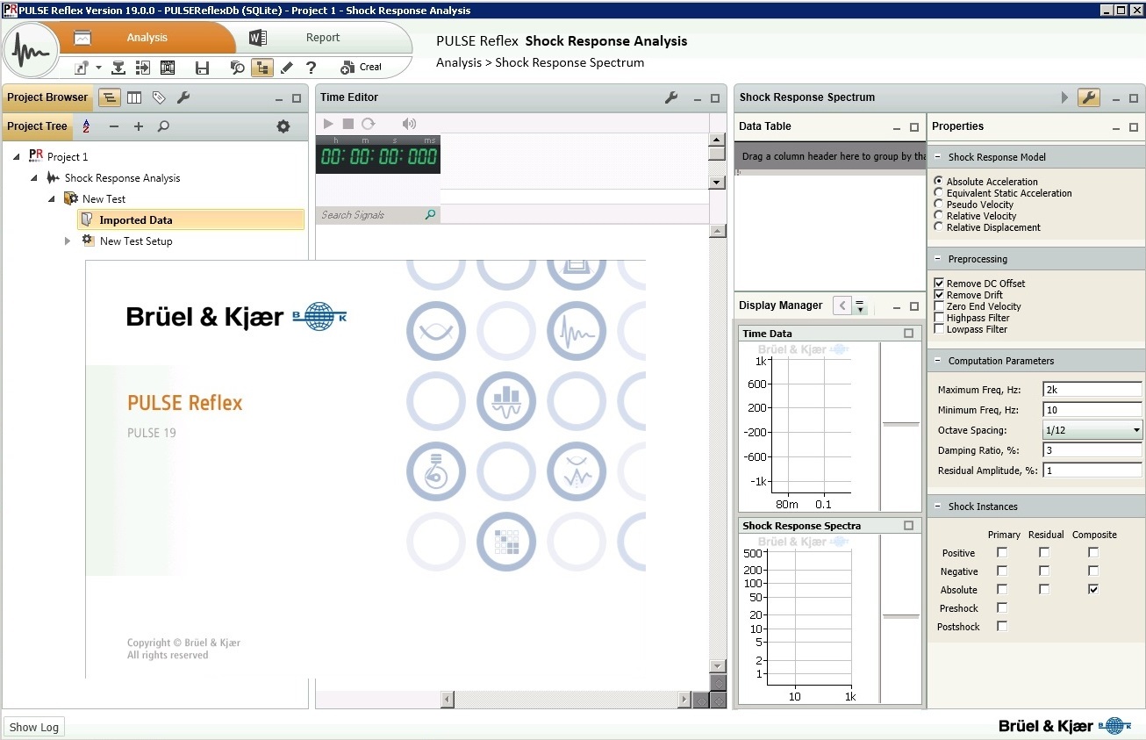Select Relative Displacement radio button
Screen dimensions: 1146x740
[x=939, y=226]
